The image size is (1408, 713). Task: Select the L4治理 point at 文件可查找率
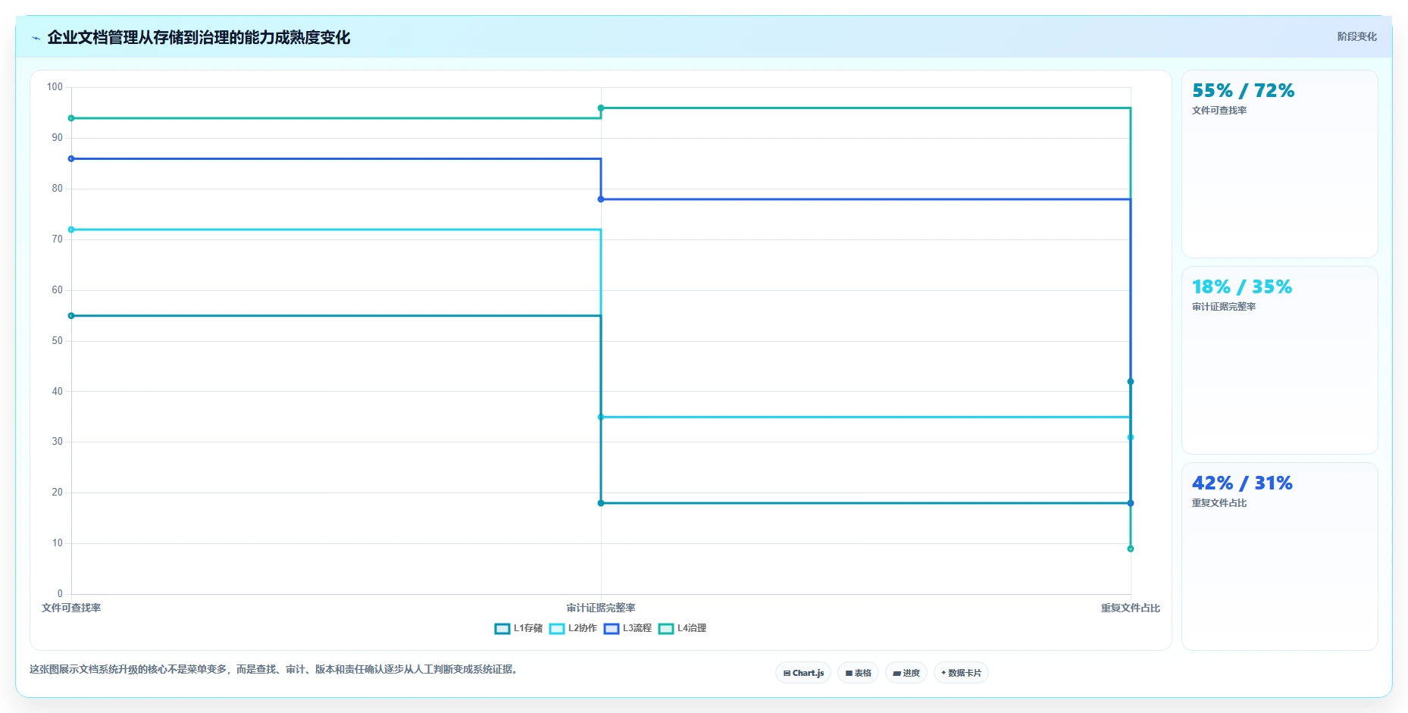point(71,118)
